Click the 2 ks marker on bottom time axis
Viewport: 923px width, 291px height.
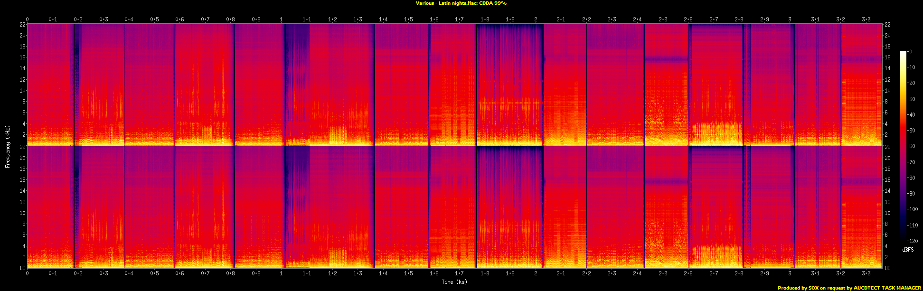(x=536, y=273)
